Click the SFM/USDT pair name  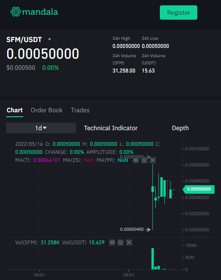coord(24,40)
